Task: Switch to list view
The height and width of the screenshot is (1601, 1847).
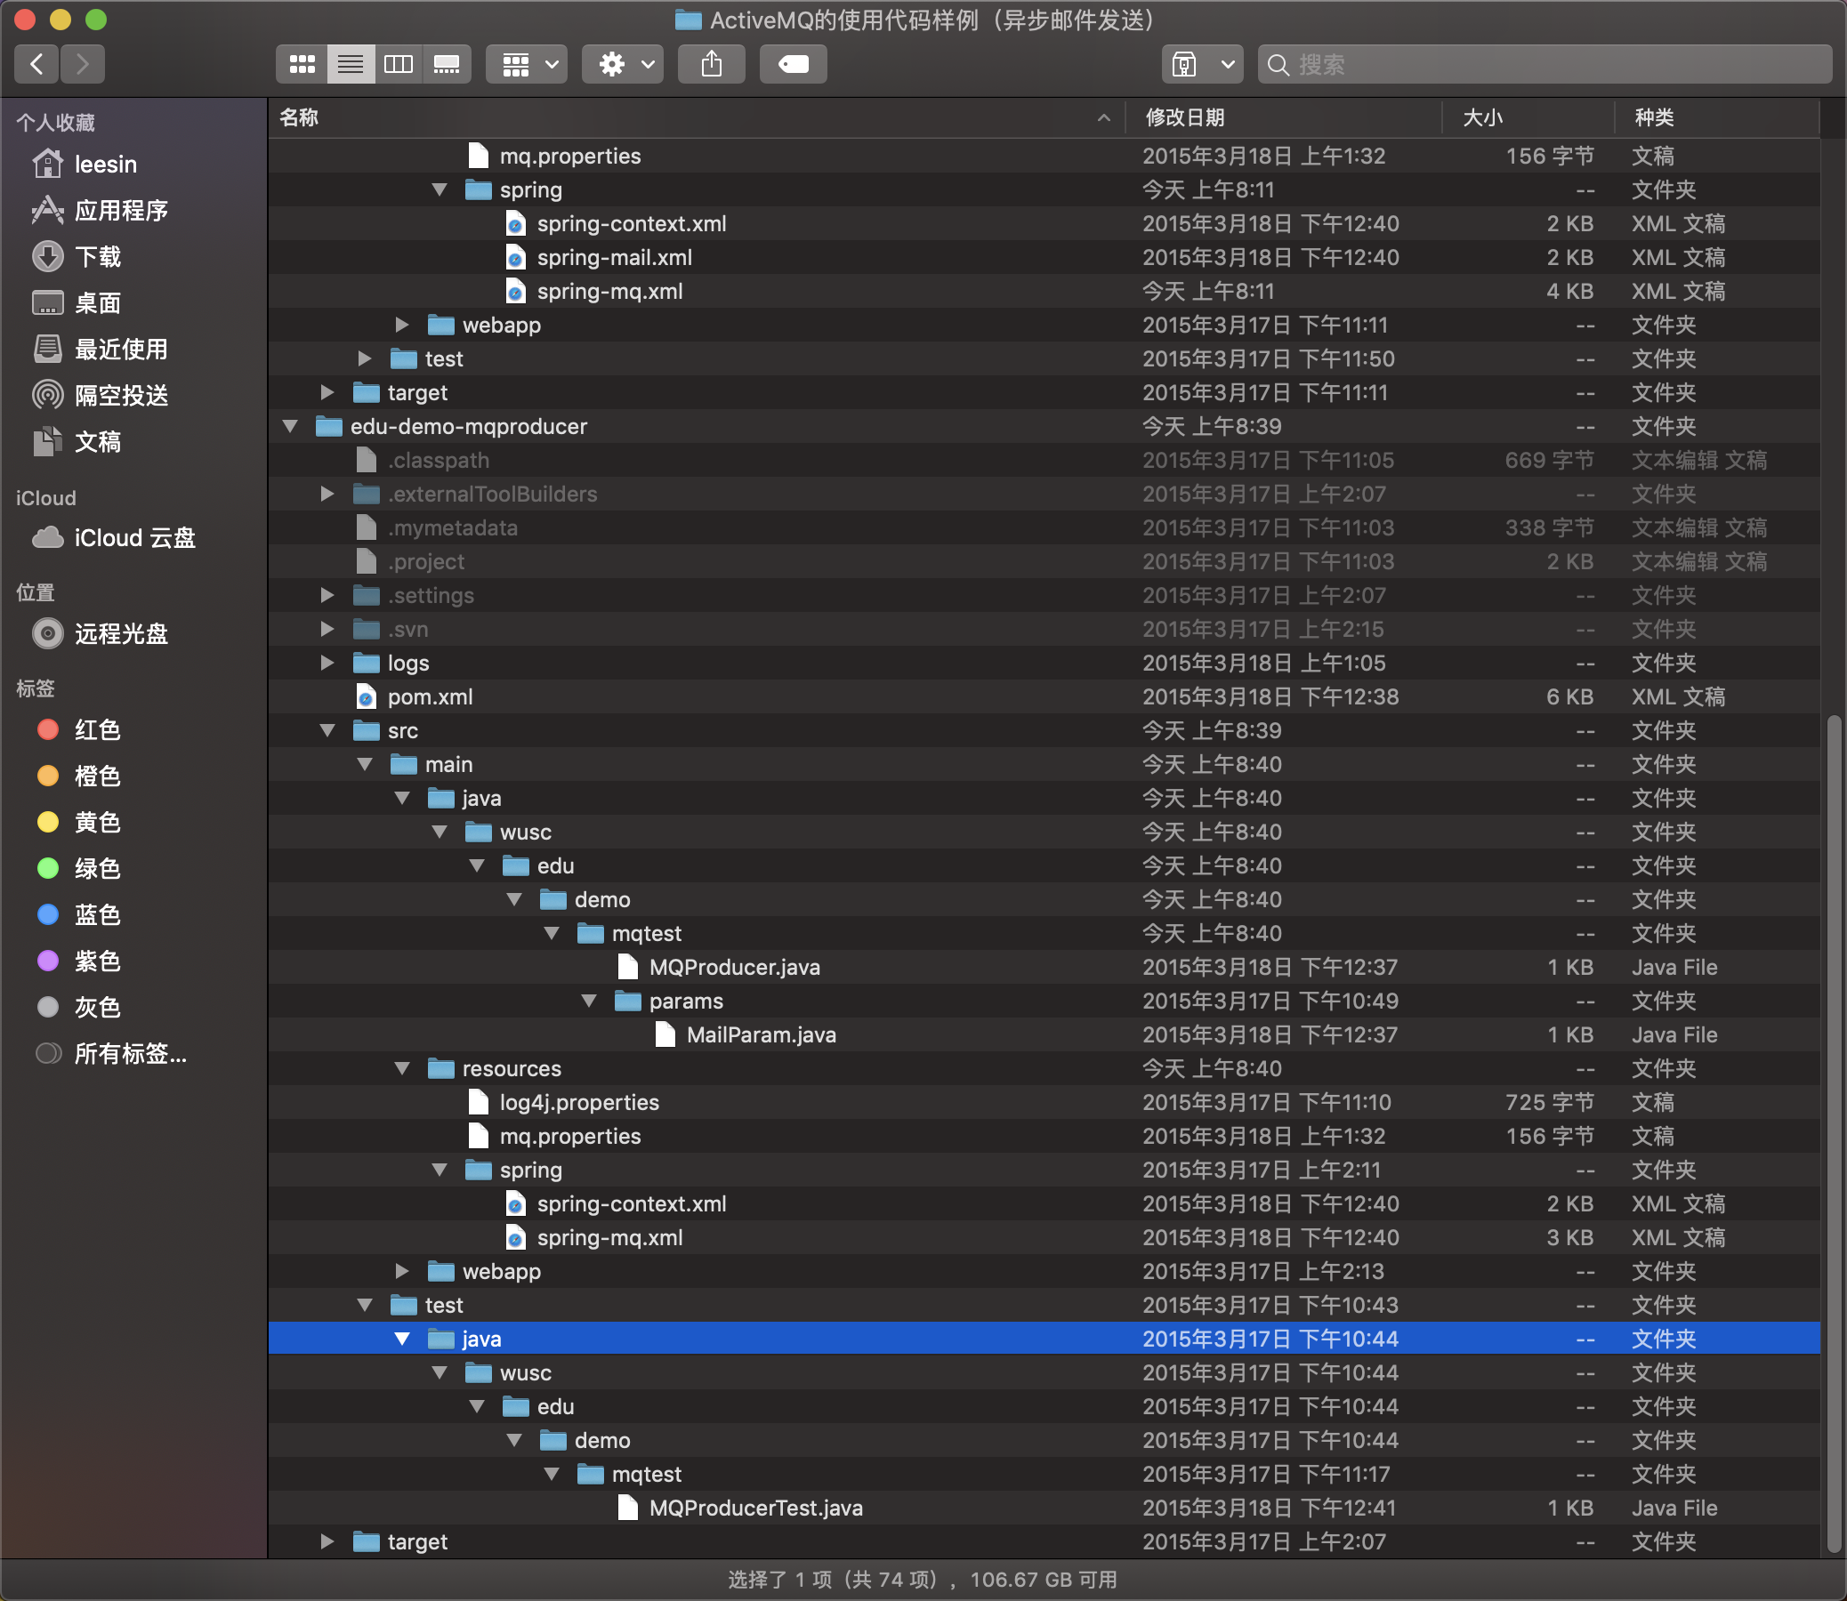Action: click(x=351, y=63)
